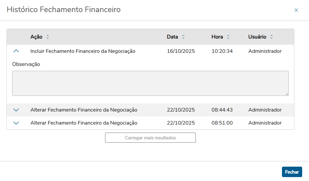
Task: Click the Fechar button
Action: (x=292, y=172)
